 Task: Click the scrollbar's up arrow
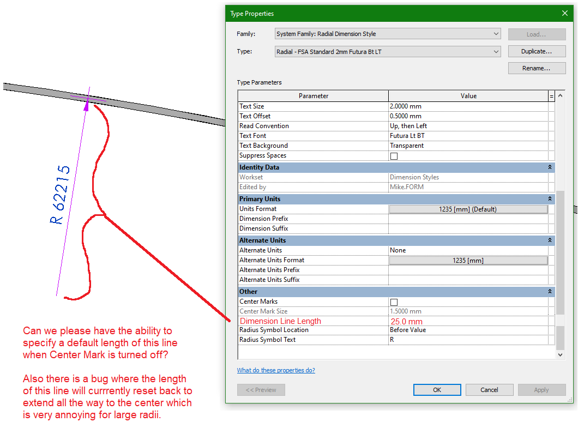click(560, 95)
